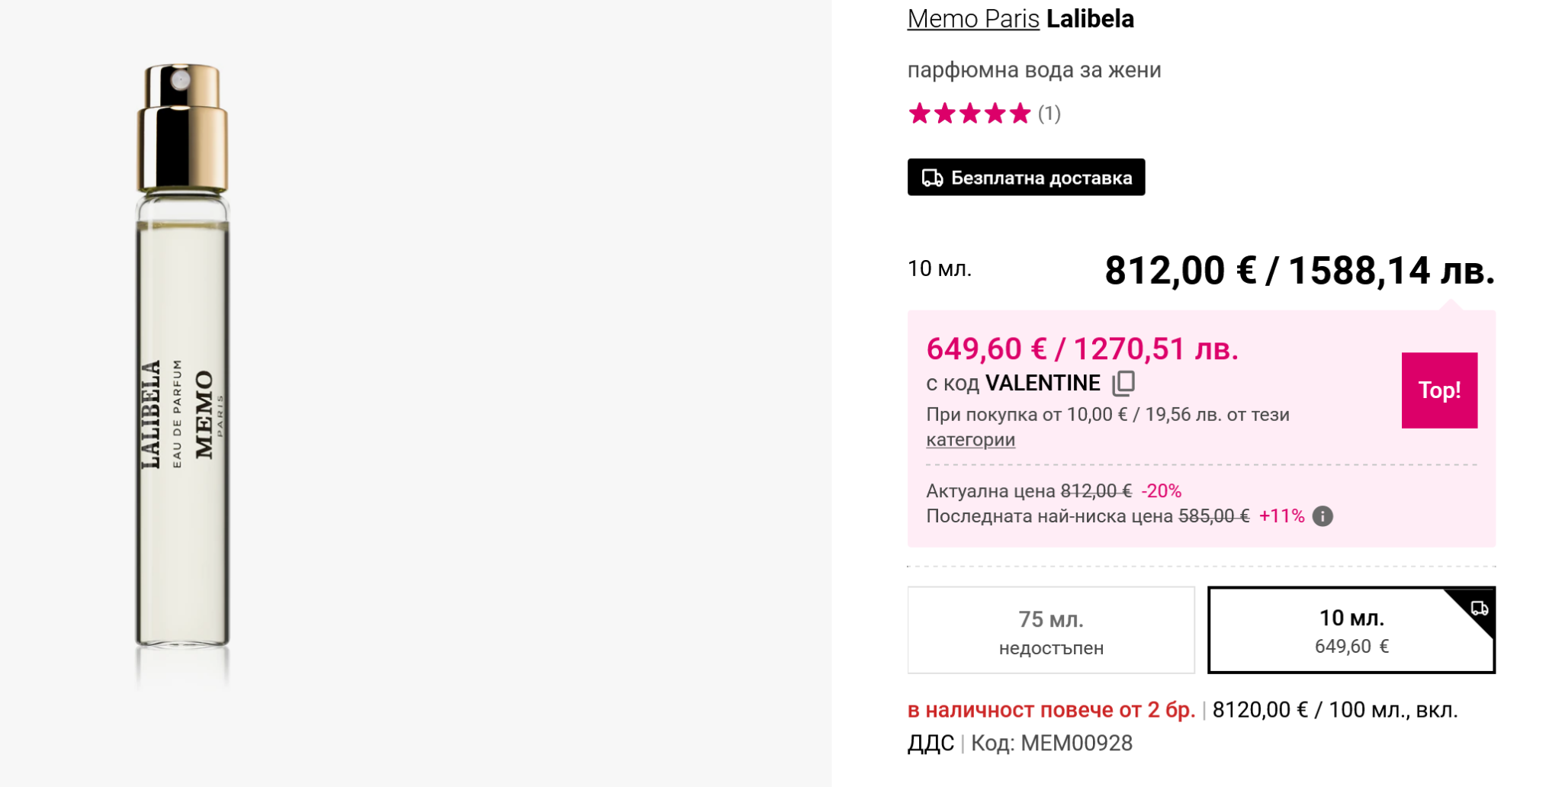Viewport: 1562px width, 787px height.
Task: Click the five-star rating icons
Action: [x=969, y=114]
